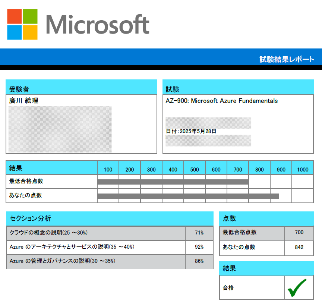Click the Microsoft four-square logo
Viewport: 322px width, 305px height.
click(x=22, y=24)
